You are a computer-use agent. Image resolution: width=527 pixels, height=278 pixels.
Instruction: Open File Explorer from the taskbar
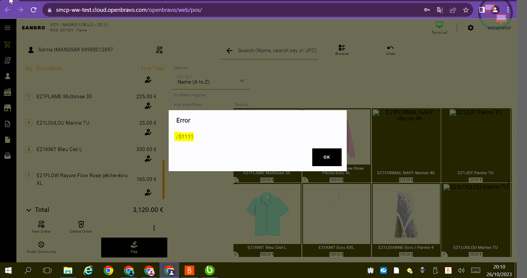(68, 270)
